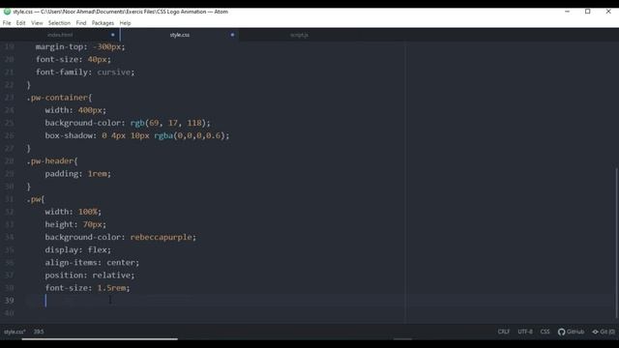Open the Edit menu
This screenshot has width=619, height=348.
coord(20,23)
